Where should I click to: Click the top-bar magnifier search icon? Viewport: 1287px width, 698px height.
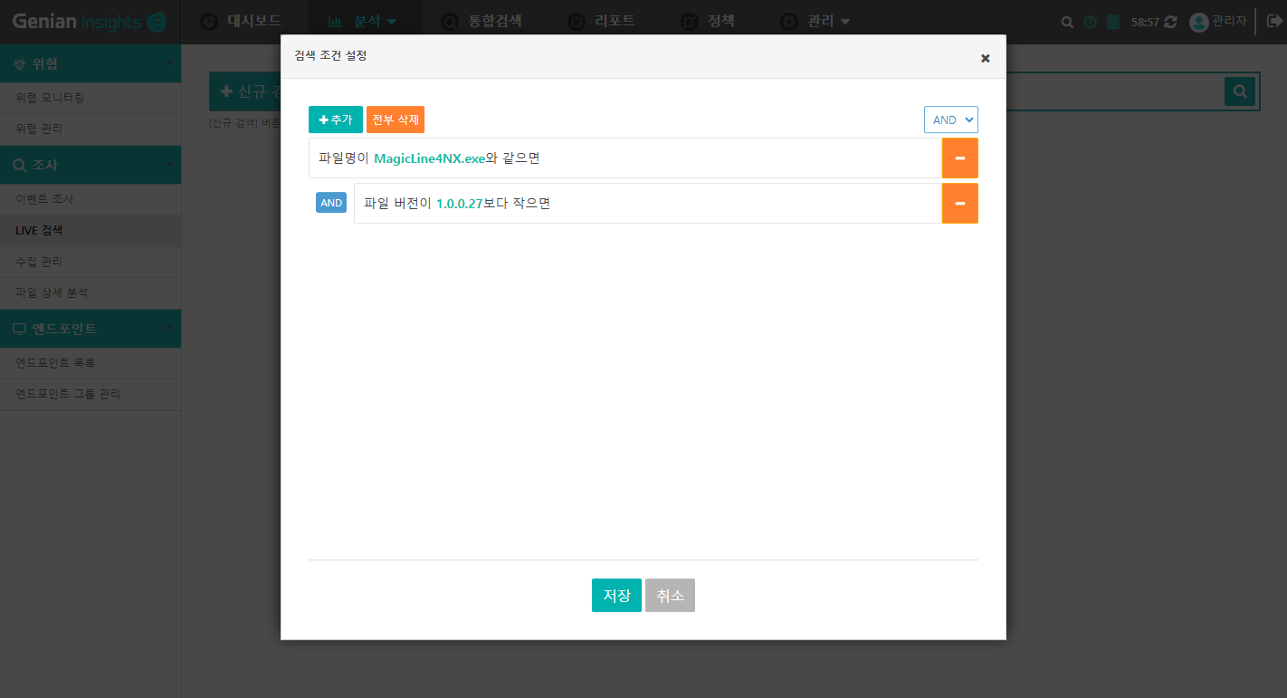click(x=1067, y=22)
